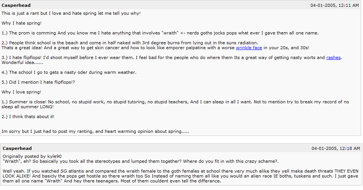This screenshot has height=190, width=363.
Task: Click the line about the prom coming
Action: (160, 33)
